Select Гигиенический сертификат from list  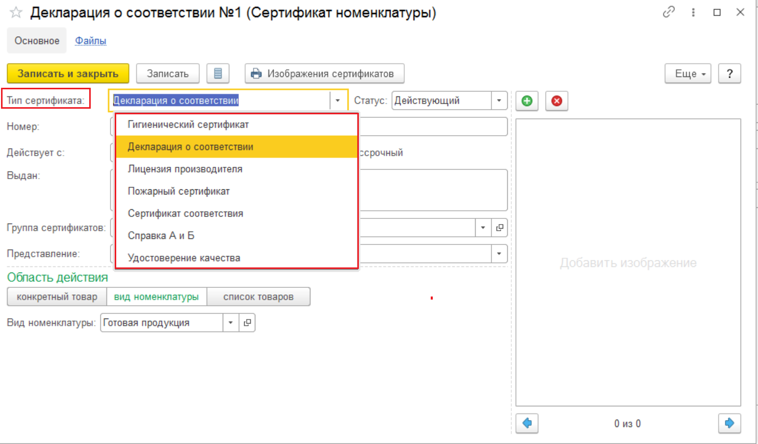pyautogui.click(x=237, y=125)
